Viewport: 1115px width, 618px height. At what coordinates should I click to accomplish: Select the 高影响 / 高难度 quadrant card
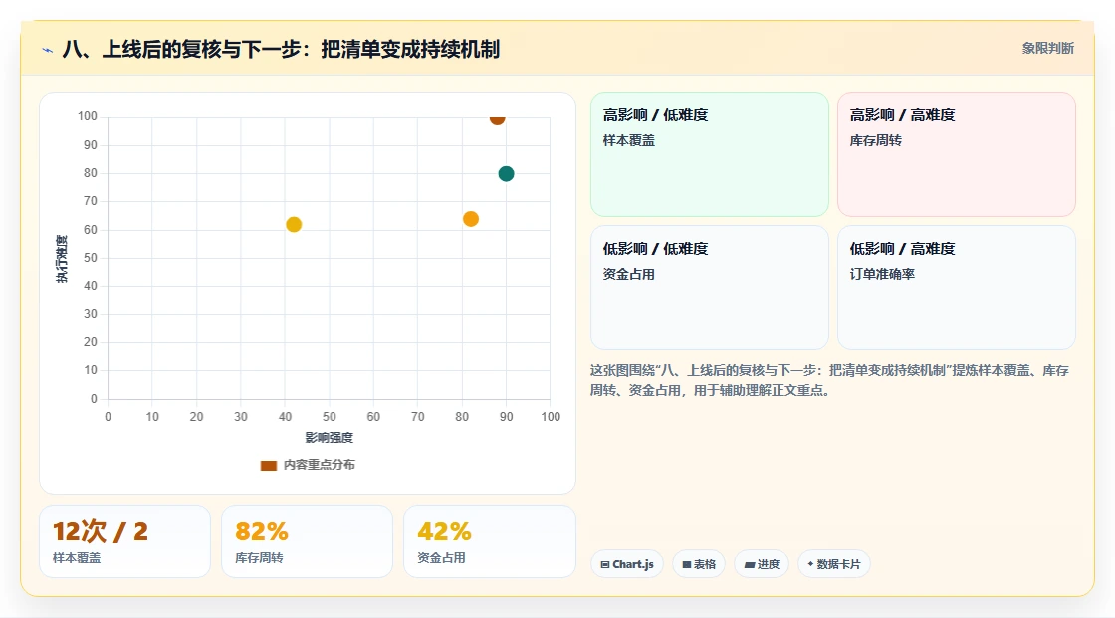click(x=957, y=154)
